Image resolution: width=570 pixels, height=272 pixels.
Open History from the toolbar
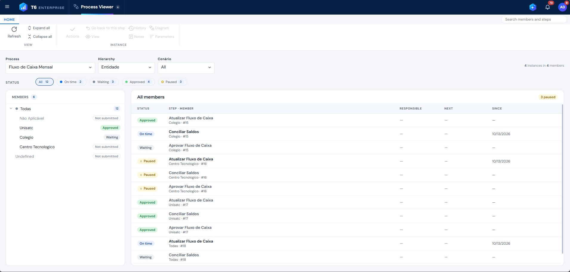click(x=137, y=28)
